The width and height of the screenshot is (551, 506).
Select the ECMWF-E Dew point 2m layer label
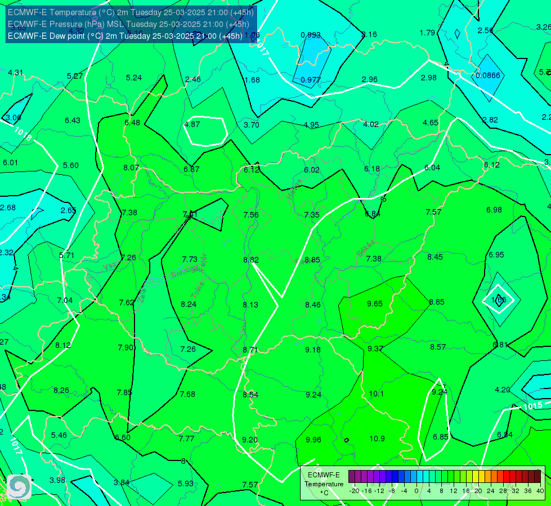point(125,36)
